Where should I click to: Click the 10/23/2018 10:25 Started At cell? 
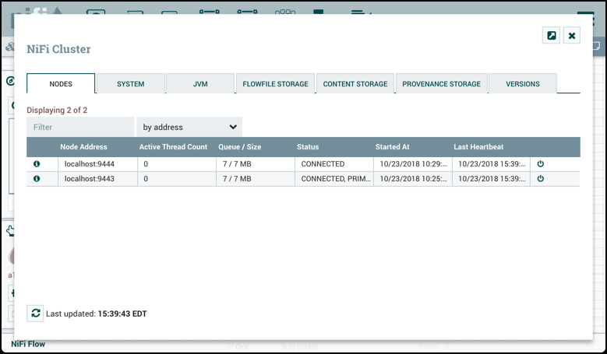pos(413,178)
